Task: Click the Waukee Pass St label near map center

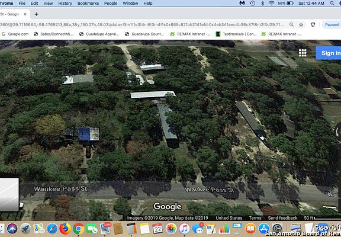Action: click(210, 190)
